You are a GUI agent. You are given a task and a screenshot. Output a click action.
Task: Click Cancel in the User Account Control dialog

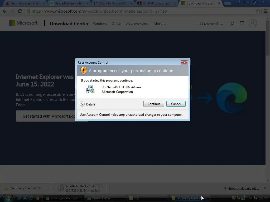point(176,104)
